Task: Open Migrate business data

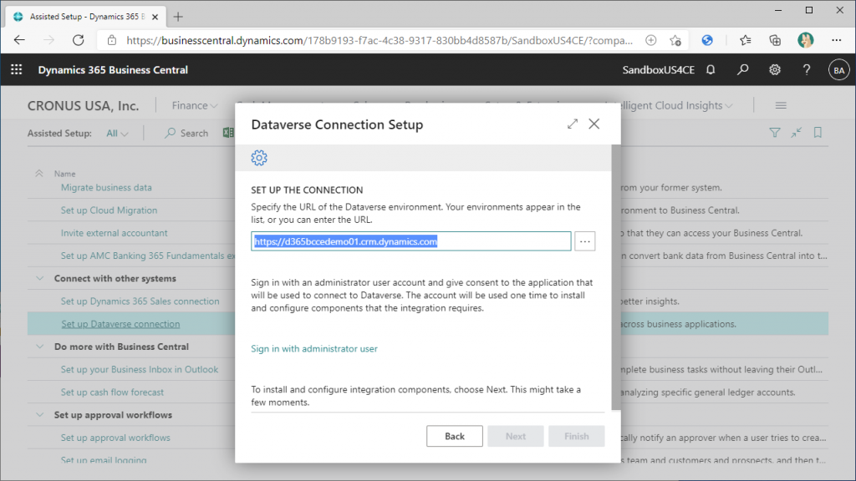Action: (106, 188)
